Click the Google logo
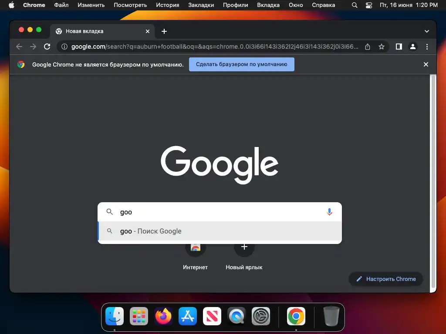 coord(220,165)
